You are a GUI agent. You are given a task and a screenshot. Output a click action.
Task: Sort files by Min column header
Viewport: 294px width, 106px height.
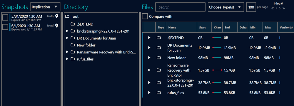pyautogui.click(x=255, y=28)
